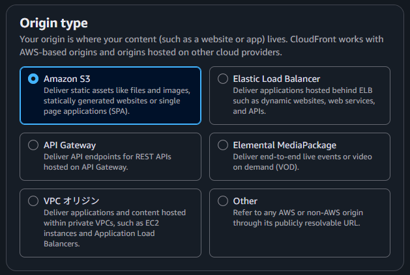This screenshot has width=410, height=275.
Task: Click the Origin type section heading
Action: (x=54, y=23)
